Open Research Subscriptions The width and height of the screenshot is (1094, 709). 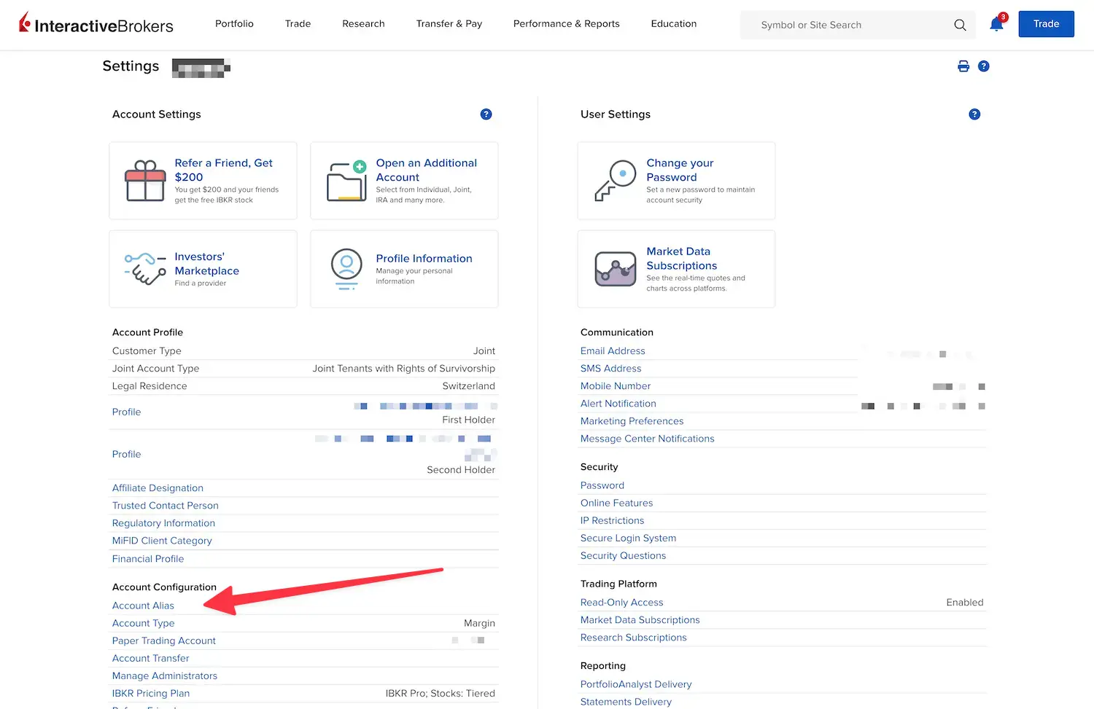tap(633, 638)
